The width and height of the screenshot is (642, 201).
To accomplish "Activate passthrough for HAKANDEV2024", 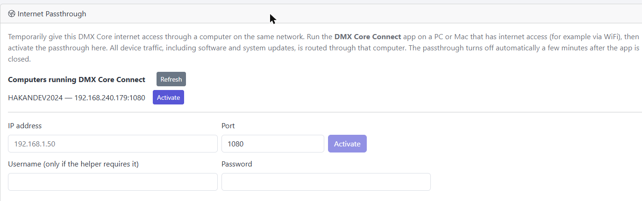I will pyautogui.click(x=168, y=97).
